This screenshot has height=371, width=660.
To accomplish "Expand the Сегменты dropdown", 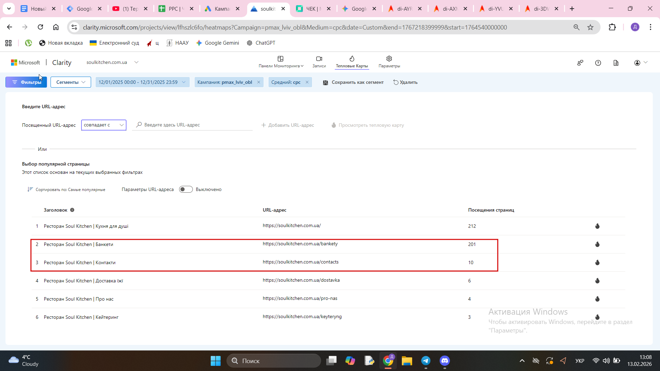I will click(70, 82).
